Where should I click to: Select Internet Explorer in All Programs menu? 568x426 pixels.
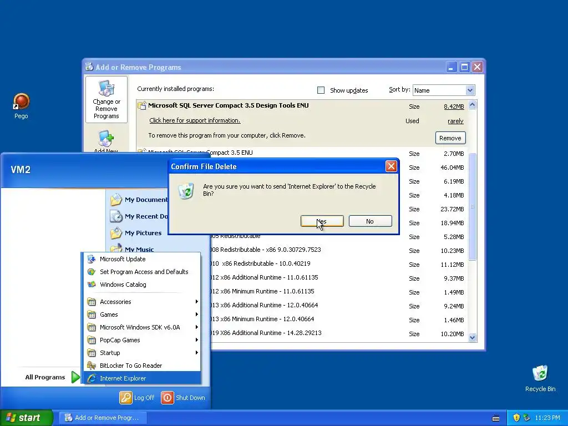143,378
